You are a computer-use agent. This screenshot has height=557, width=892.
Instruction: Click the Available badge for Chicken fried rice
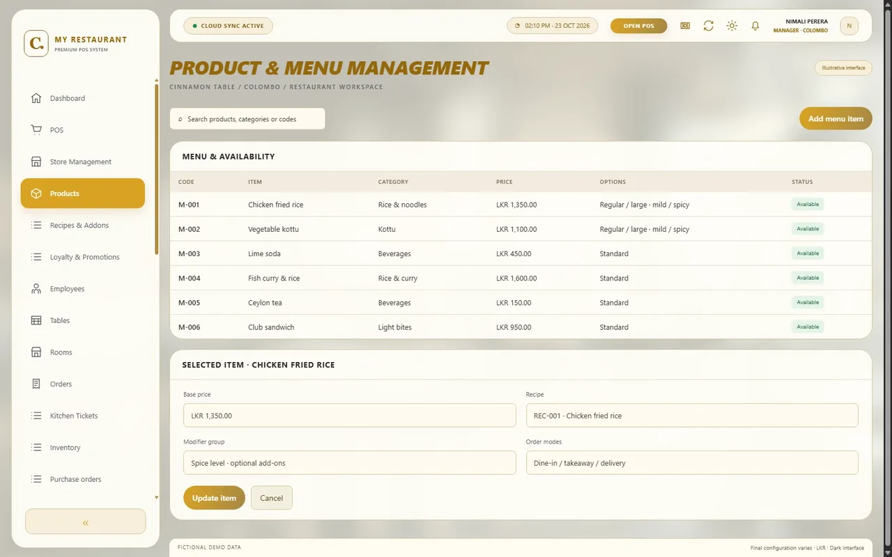click(x=808, y=204)
